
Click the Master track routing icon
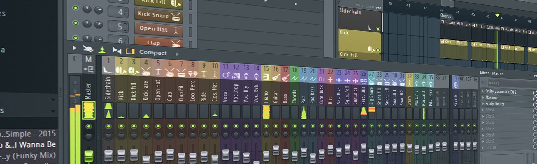[89, 69]
